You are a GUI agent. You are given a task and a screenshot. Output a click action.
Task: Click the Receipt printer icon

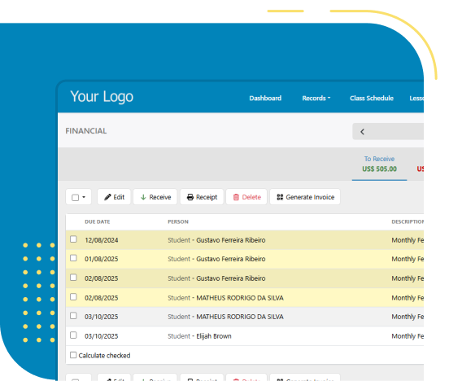point(190,197)
